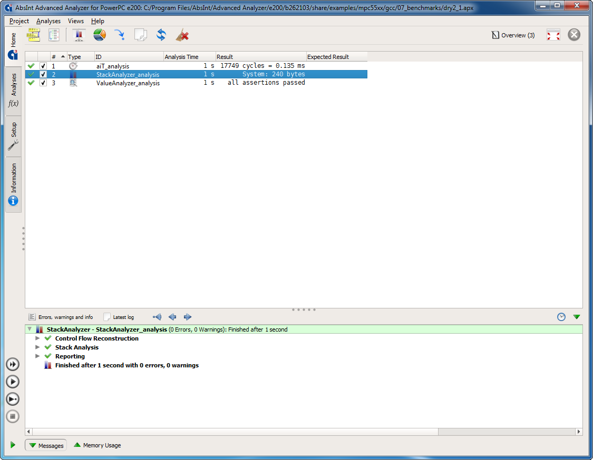Screen dimensions: 593x460
Task: Click the small green play icon bottom-left
Action: (13, 445)
